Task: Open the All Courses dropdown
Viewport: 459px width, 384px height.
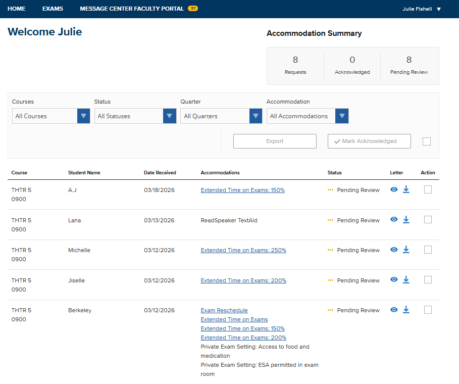Action: [x=50, y=116]
